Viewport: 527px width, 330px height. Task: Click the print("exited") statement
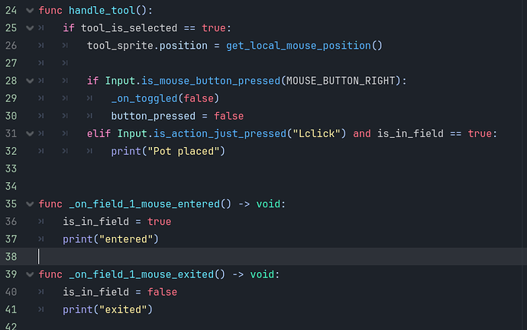pos(108,309)
